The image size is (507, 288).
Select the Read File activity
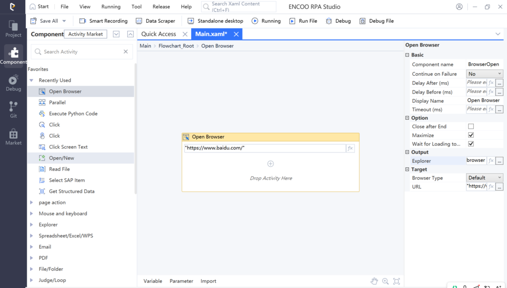pos(81,169)
